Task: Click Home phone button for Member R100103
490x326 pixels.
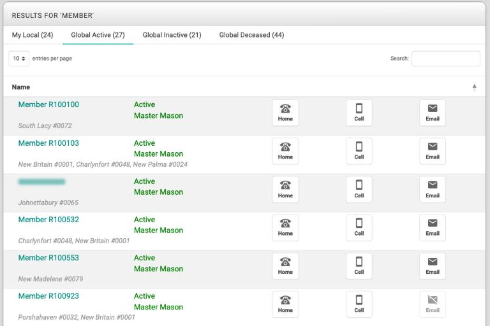Action: [x=285, y=151]
